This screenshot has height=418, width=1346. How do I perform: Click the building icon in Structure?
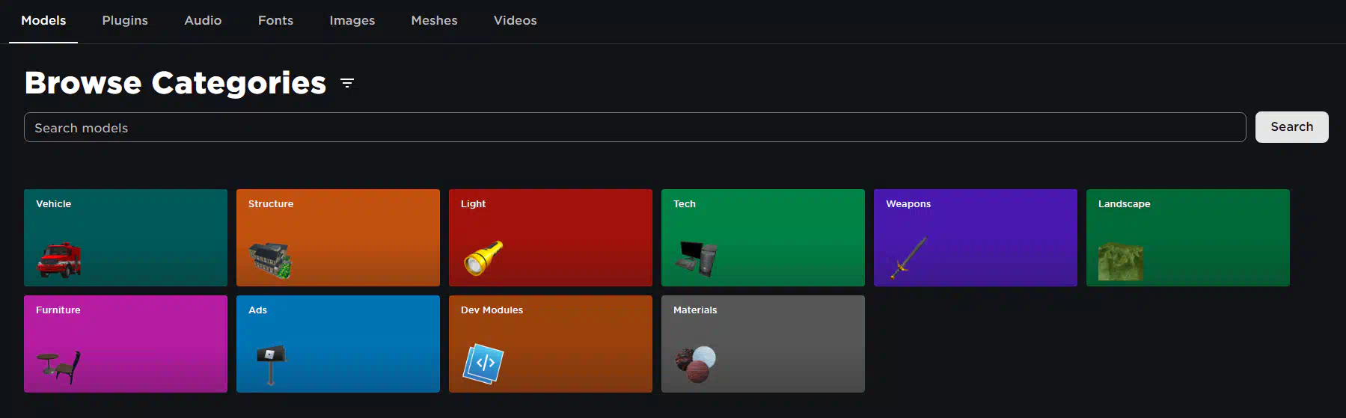[x=270, y=260]
